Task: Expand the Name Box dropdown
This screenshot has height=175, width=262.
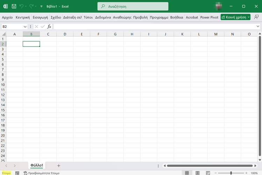Action: [25, 27]
